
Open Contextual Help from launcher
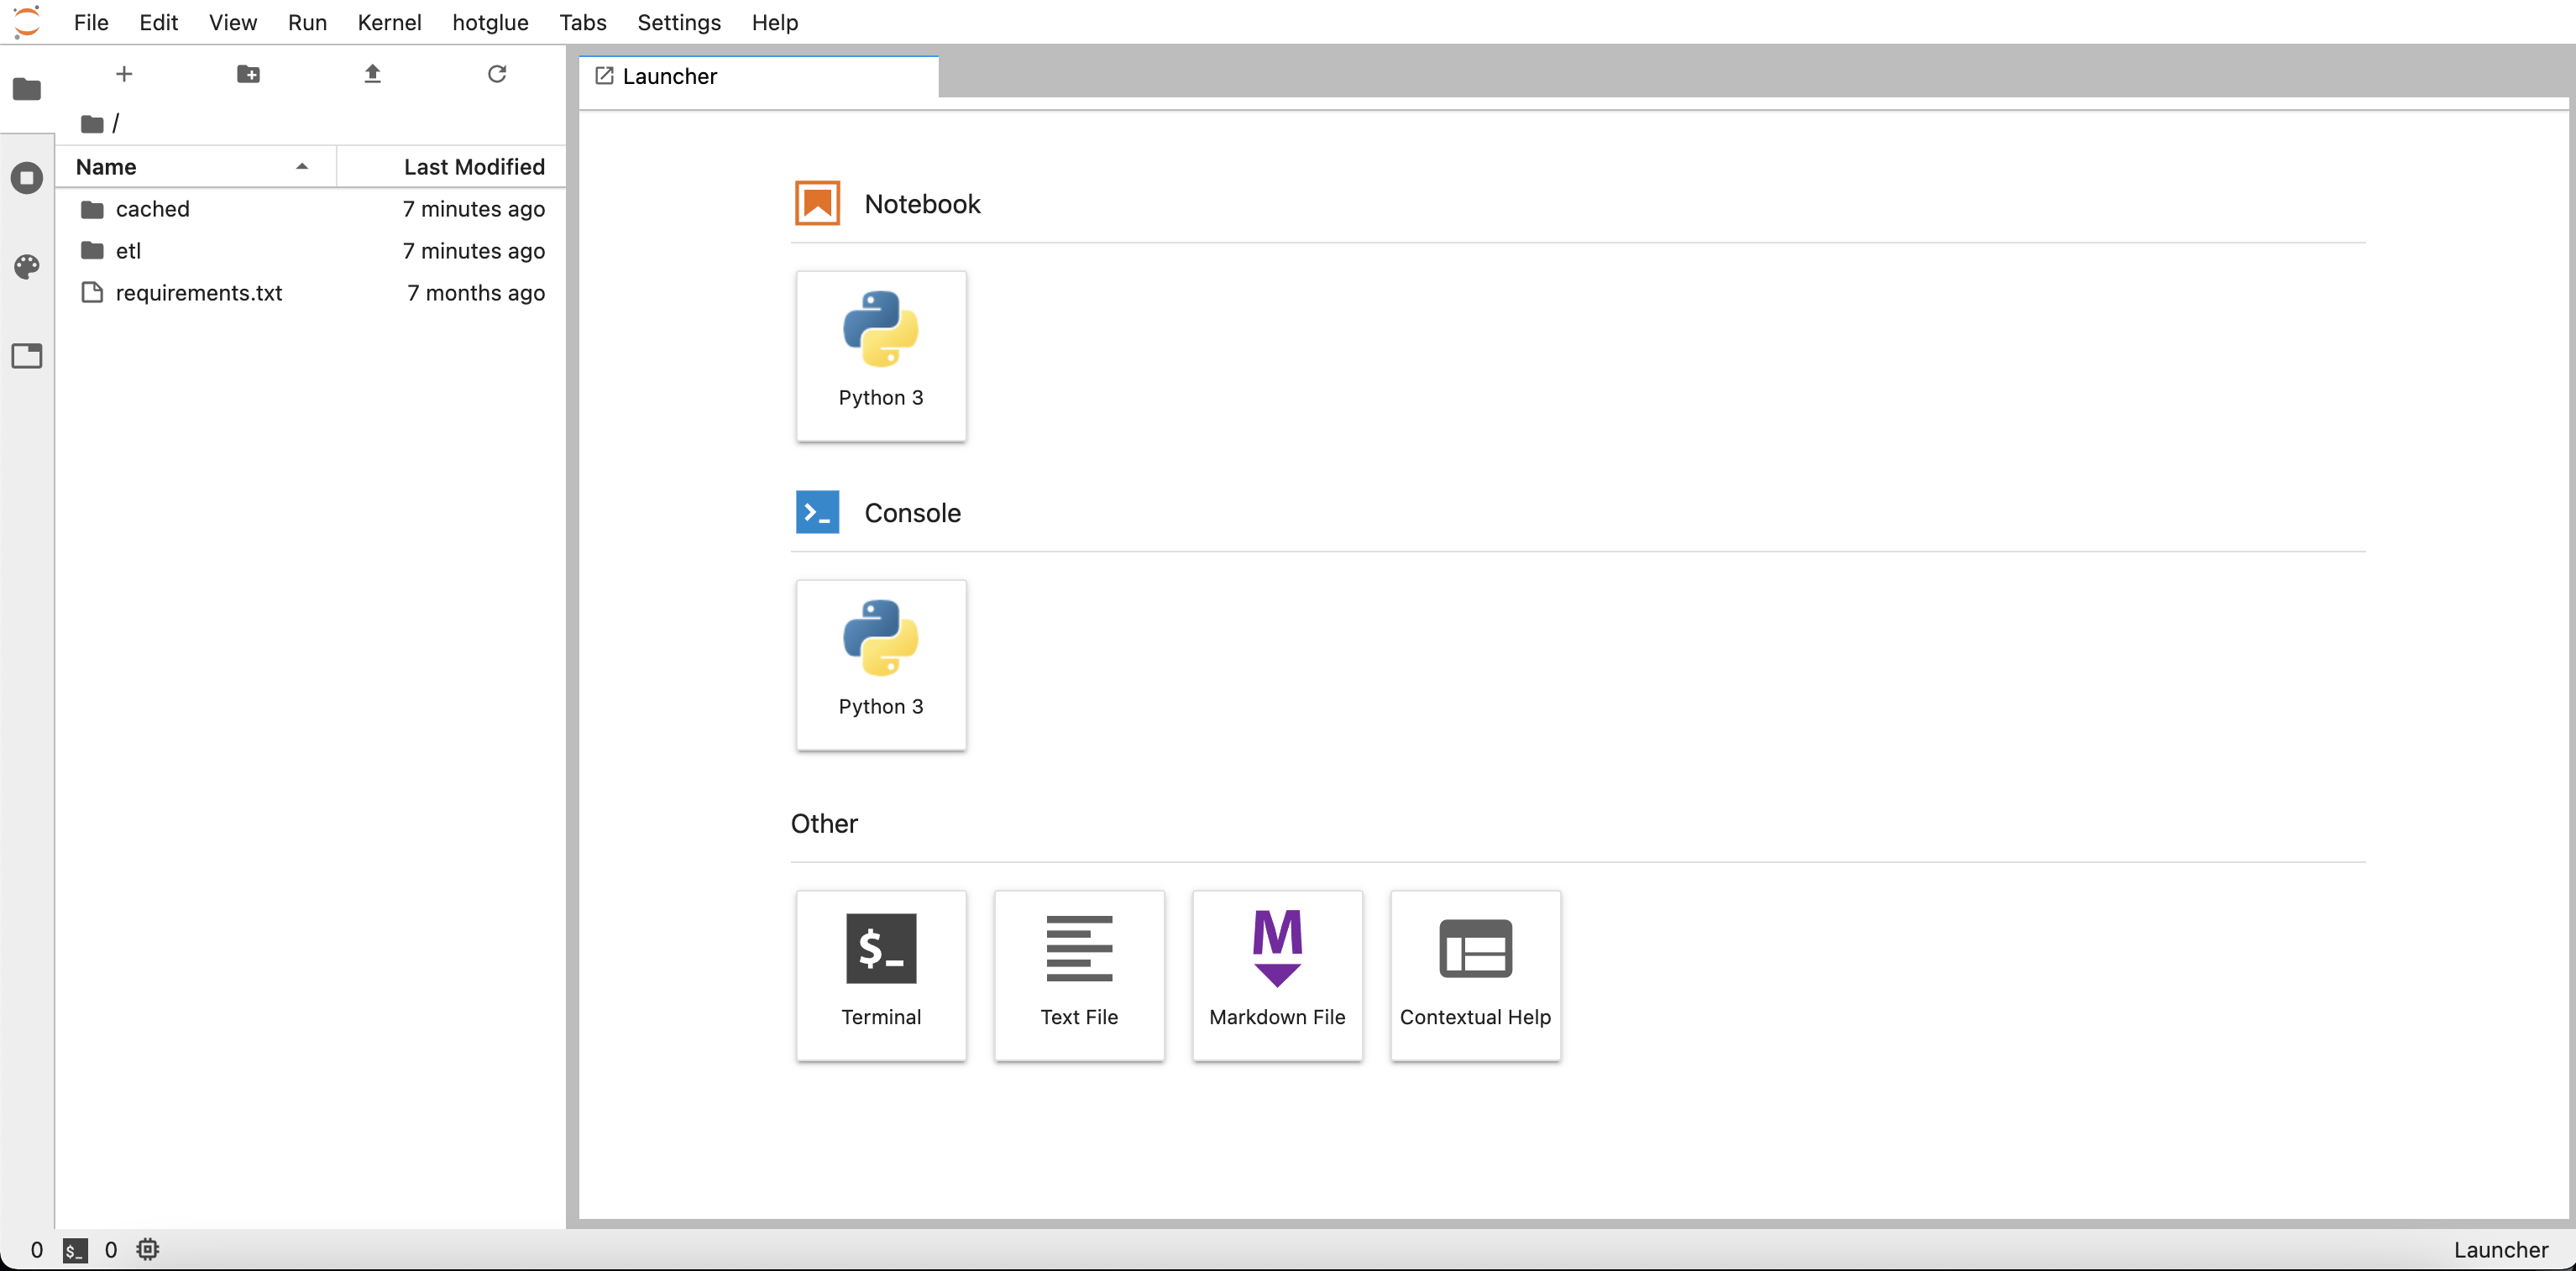1475,974
